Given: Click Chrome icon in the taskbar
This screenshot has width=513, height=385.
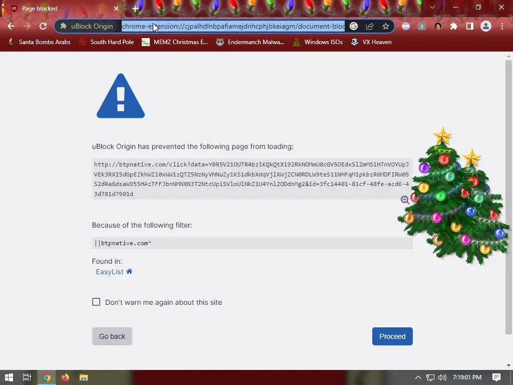Looking at the screenshot, I should [47, 377].
